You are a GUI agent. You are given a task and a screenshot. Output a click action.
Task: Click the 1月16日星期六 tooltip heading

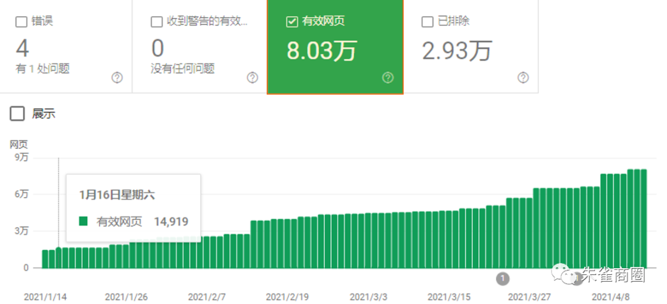point(117,195)
